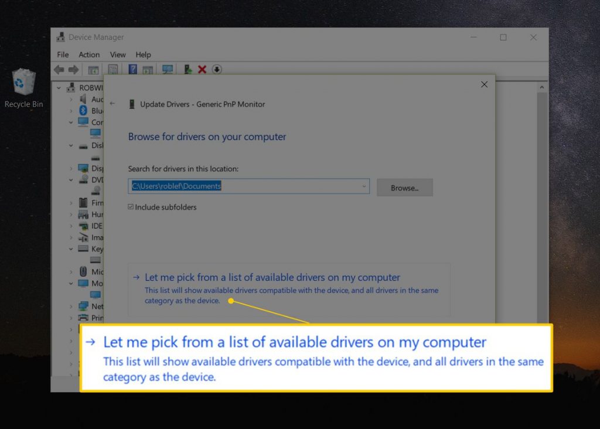The width and height of the screenshot is (600, 429).
Task: Collapse the Computer category chevron
Action: click(71, 122)
